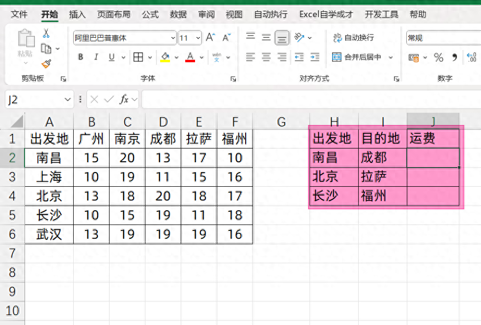Screen dimensions: 481x325
Task: Expand the fill color dropdown arrow
Action: (176, 57)
